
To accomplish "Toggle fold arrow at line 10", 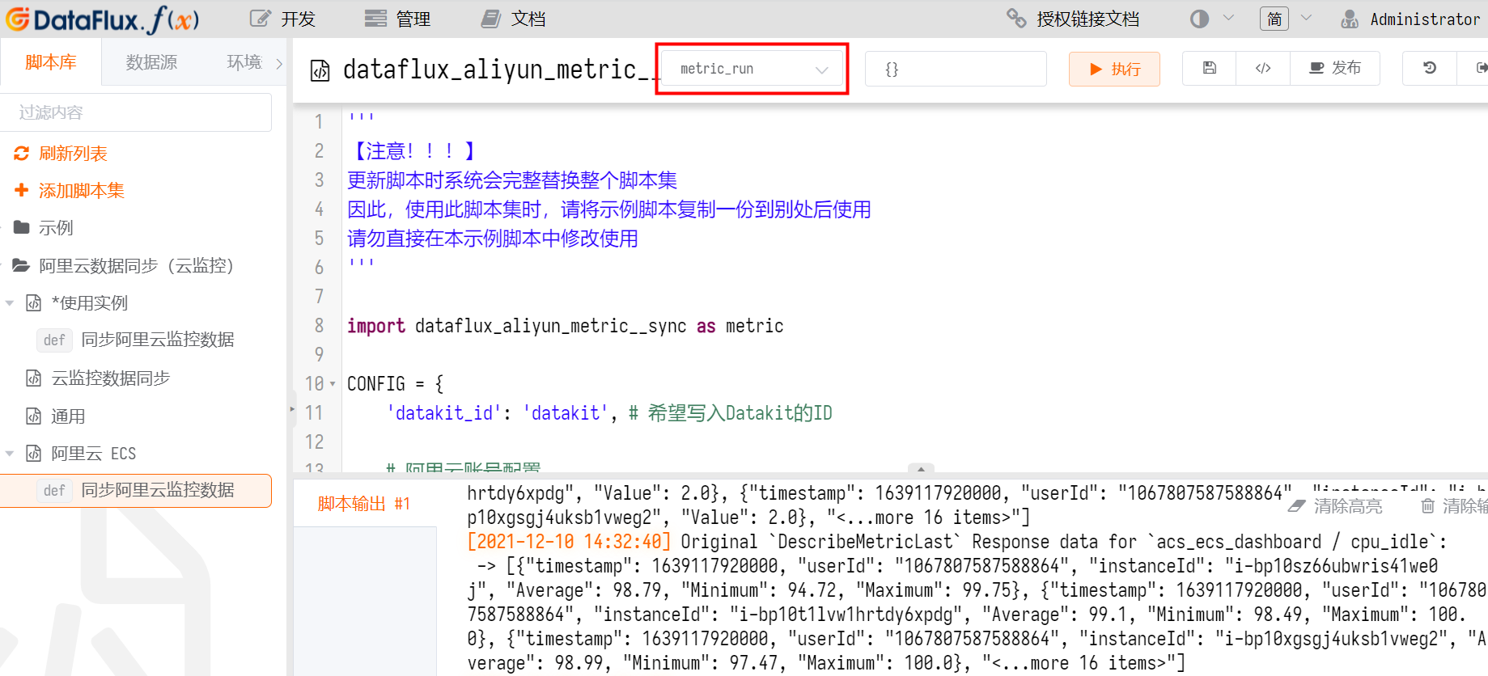I will pyautogui.click(x=333, y=384).
